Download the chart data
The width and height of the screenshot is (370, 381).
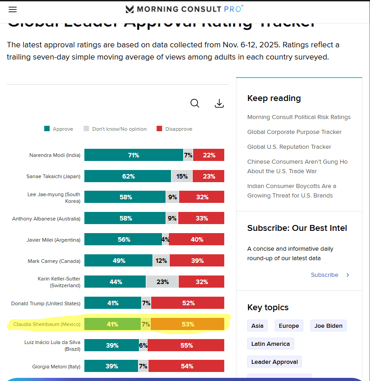(x=219, y=103)
